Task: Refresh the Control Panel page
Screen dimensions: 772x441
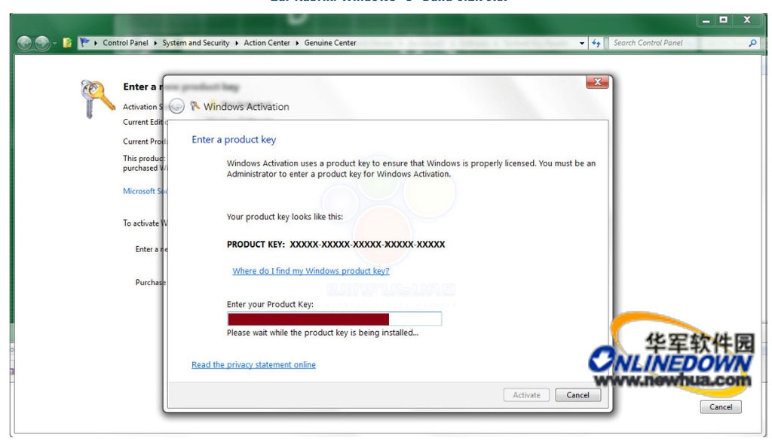Action: tap(596, 43)
